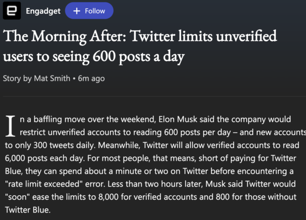Open the Engadget publisher name link

click(x=43, y=11)
